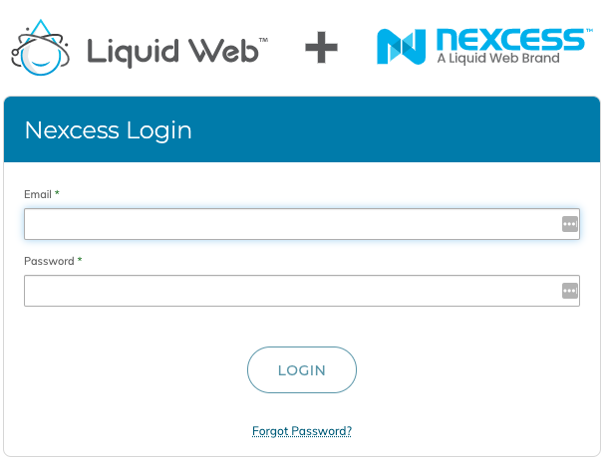
Task: Click the trademark symbol beside Liquid Web
Action: (263, 40)
